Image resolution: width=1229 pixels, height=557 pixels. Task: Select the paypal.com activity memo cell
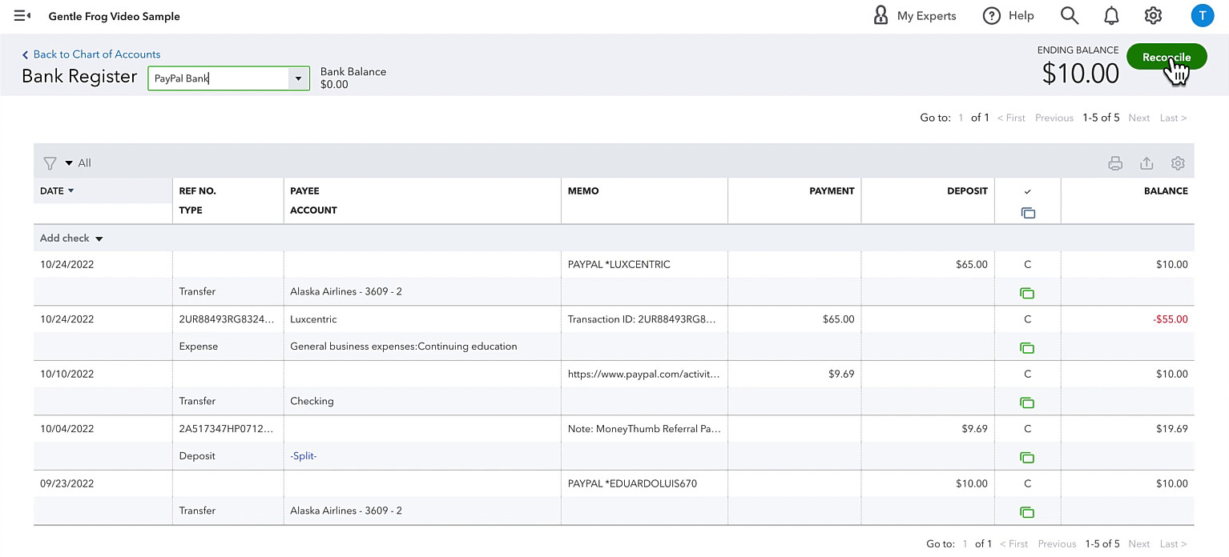click(644, 374)
